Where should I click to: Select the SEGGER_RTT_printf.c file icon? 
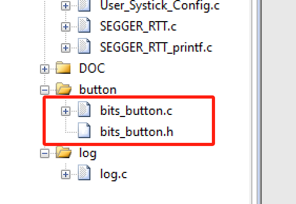coord(84,46)
